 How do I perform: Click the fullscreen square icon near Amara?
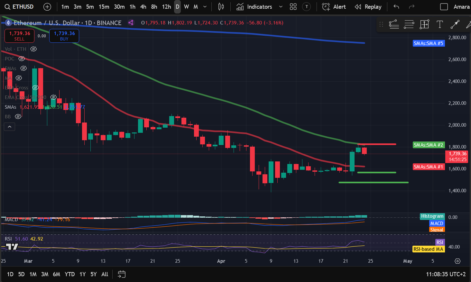click(x=444, y=7)
